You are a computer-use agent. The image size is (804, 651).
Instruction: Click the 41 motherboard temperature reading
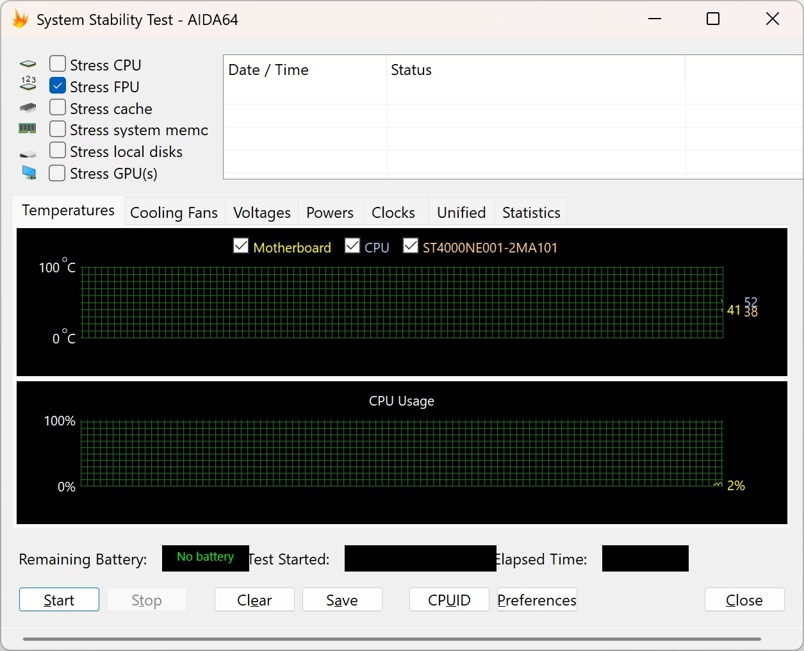point(734,310)
